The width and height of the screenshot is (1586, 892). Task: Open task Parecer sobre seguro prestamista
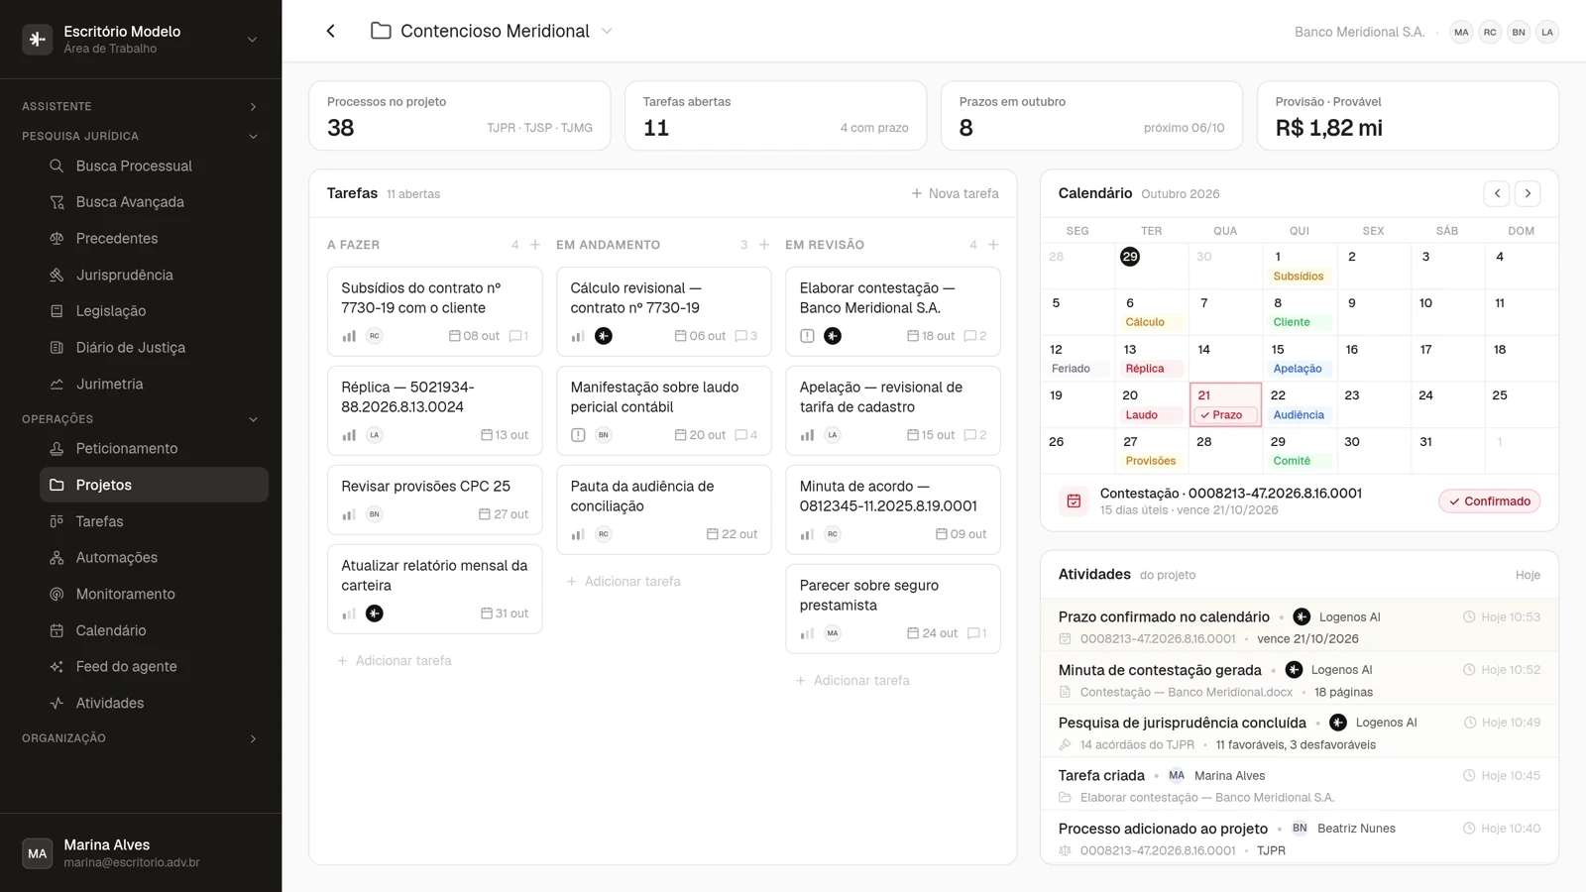click(893, 609)
